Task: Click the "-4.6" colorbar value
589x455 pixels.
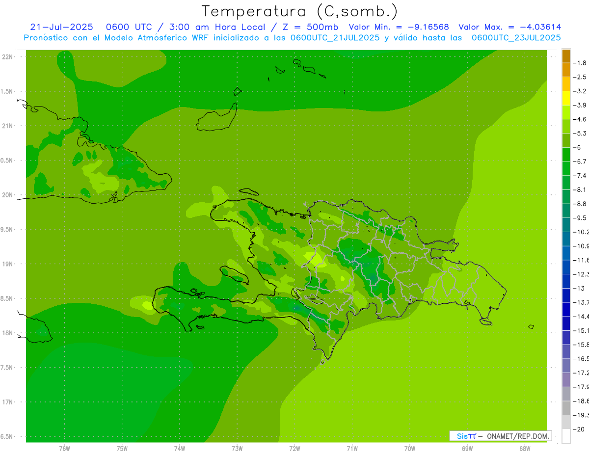Action: [x=579, y=119]
